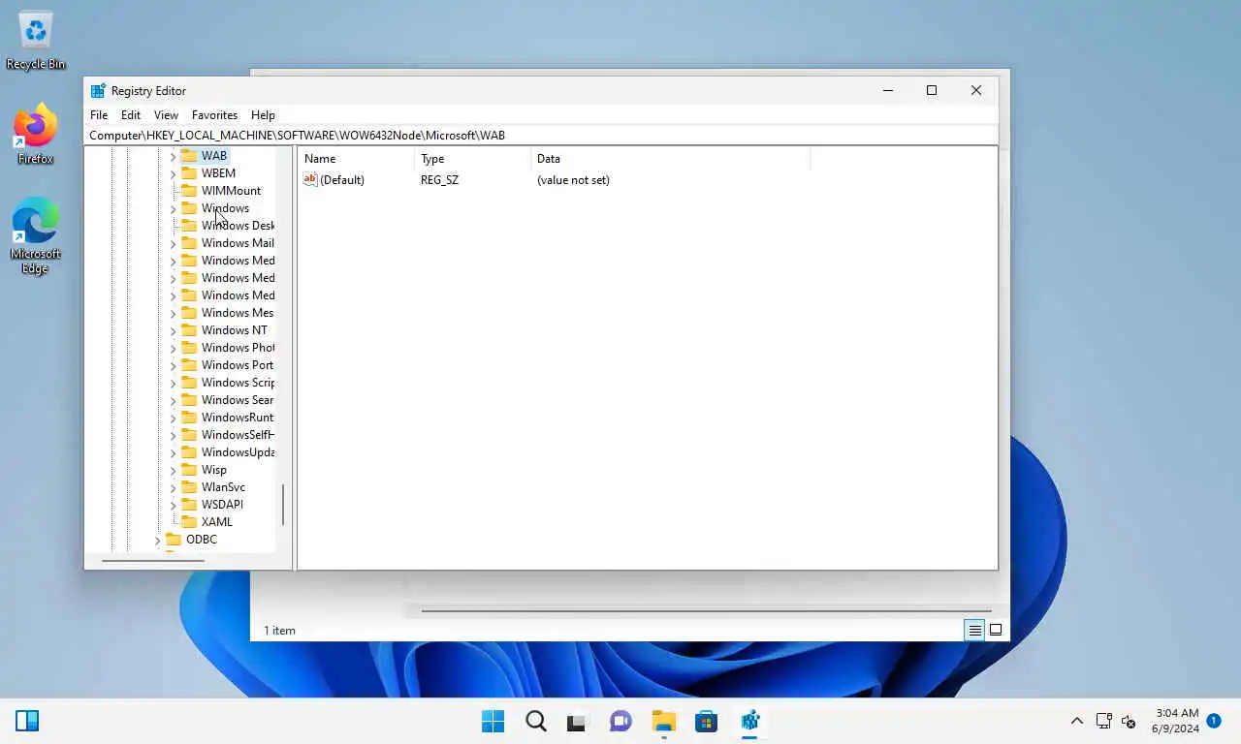Click the tree pane horizontal scrollbar

click(x=153, y=560)
